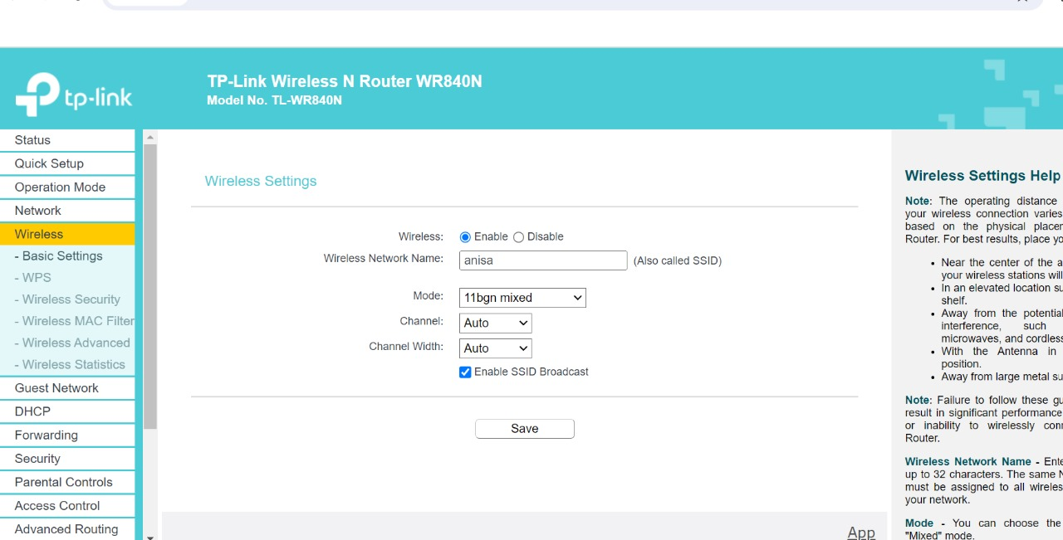Toggle the Enable SSID Broadcast checkbox
The height and width of the screenshot is (540, 1063).
click(x=465, y=372)
